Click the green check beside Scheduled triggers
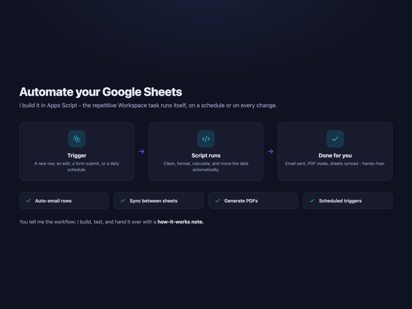 [312, 201]
